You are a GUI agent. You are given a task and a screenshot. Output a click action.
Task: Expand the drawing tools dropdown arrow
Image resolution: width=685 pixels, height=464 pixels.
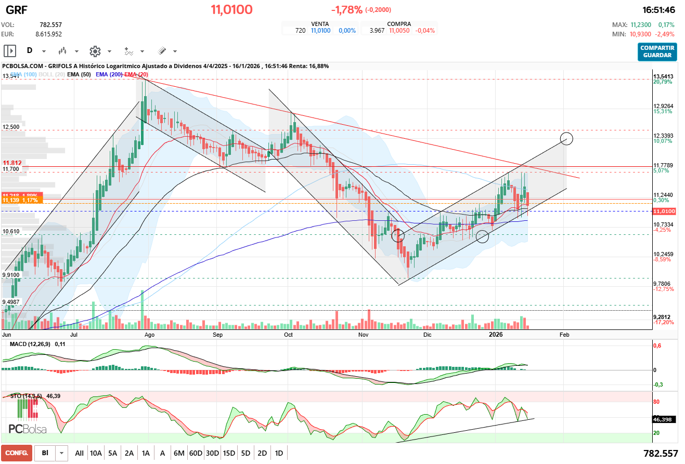coord(175,51)
